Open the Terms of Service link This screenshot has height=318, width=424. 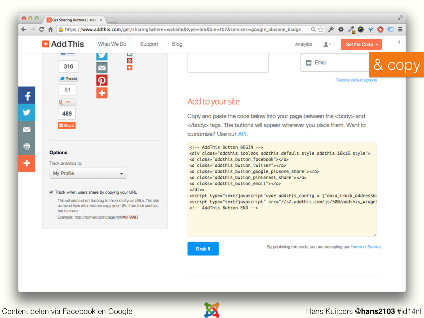tap(366, 247)
